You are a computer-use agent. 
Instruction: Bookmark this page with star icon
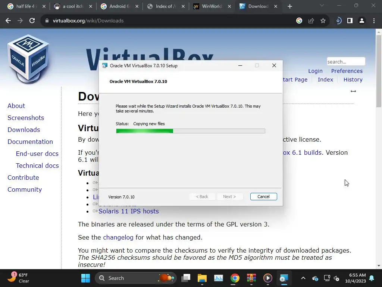click(x=323, y=21)
